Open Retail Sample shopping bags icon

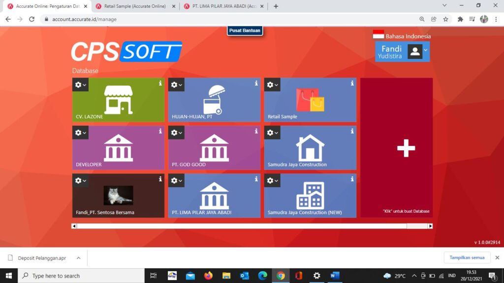pos(310,100)
